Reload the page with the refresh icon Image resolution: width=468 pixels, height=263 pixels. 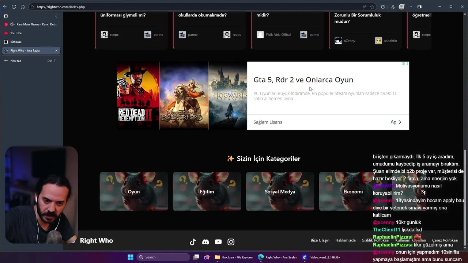point(14,7)
